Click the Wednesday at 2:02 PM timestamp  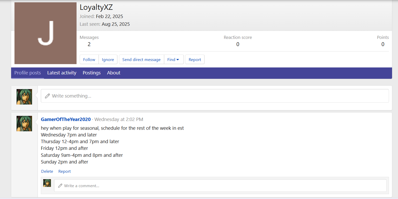(x=119, y=119)
